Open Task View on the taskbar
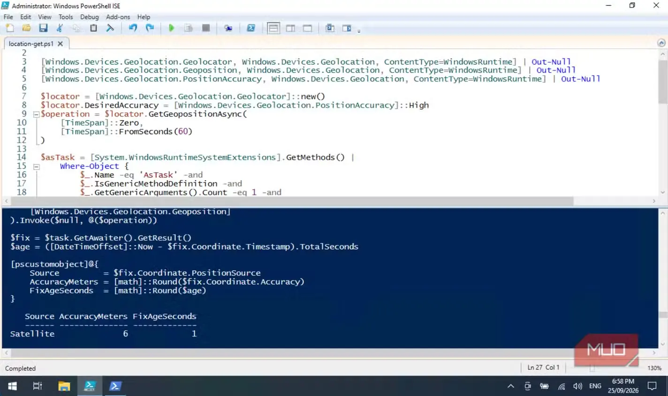Screen dimensions: 668x396 click(x=38, y=386)
